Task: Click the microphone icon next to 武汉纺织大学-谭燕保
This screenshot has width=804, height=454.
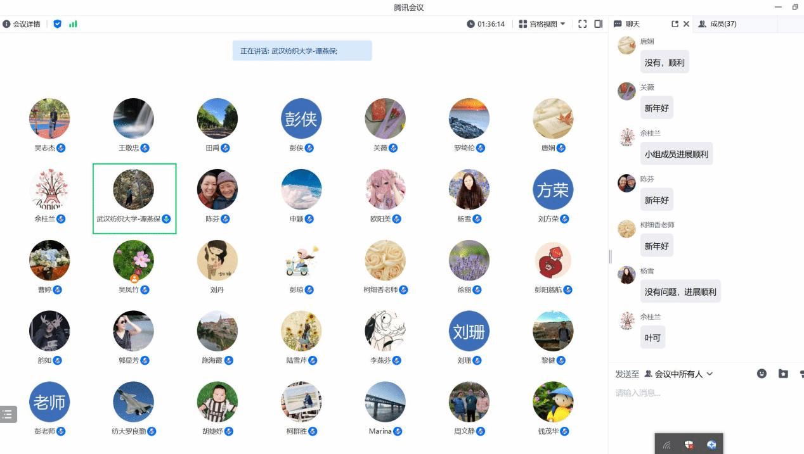Action: click(166, 219)
